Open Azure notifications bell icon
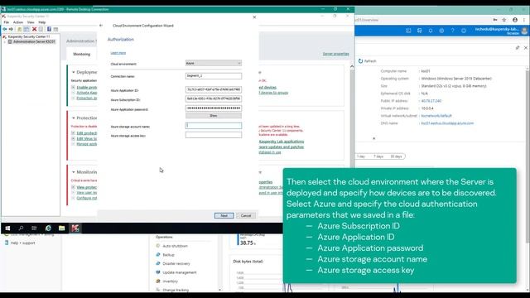Screen dimensions: 530x298 [x=431, y=31]
